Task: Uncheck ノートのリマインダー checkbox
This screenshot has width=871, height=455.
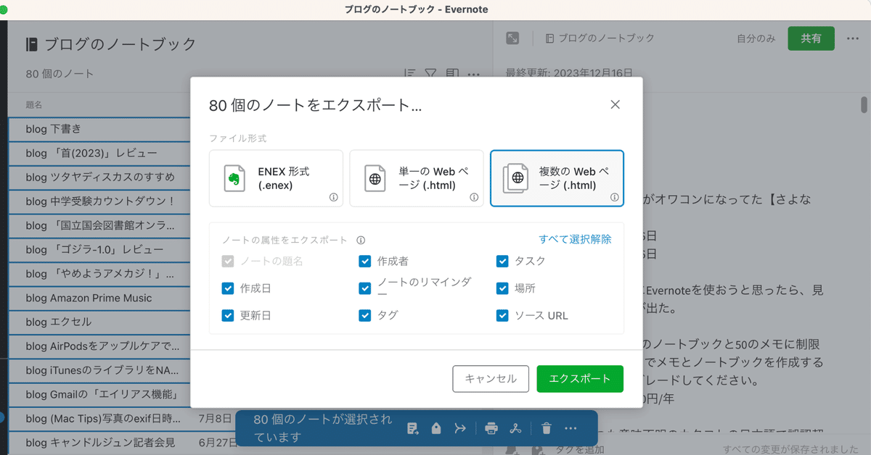Action: click(x=365, y=288)
